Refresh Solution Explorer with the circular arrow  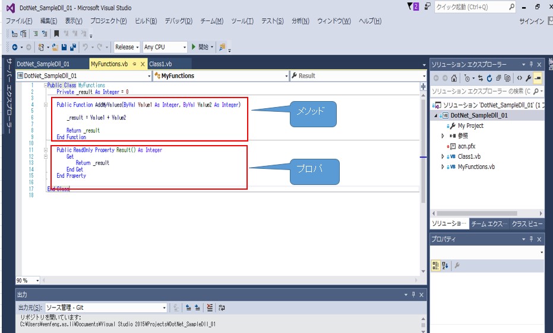click(489, 78)
